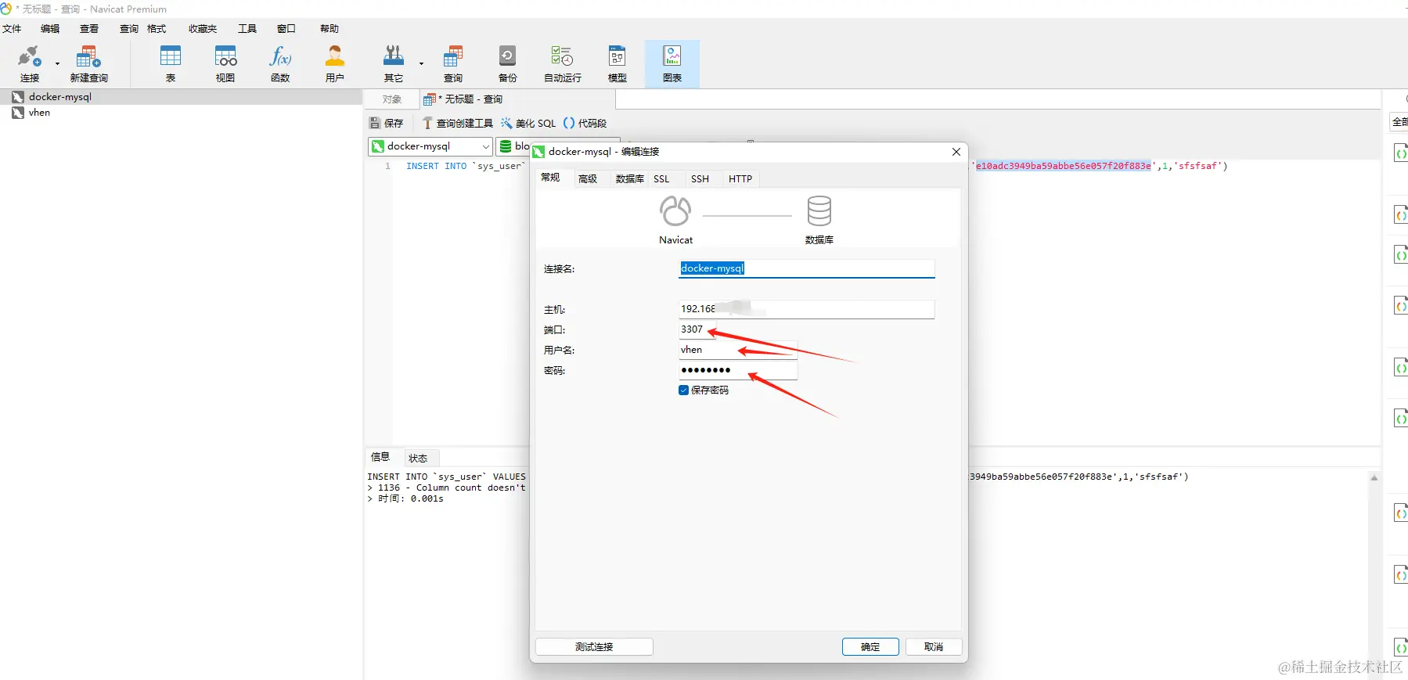Click the 用户名 field showing vhen
Screen dimensions: 1408x680
pos(737,350)
